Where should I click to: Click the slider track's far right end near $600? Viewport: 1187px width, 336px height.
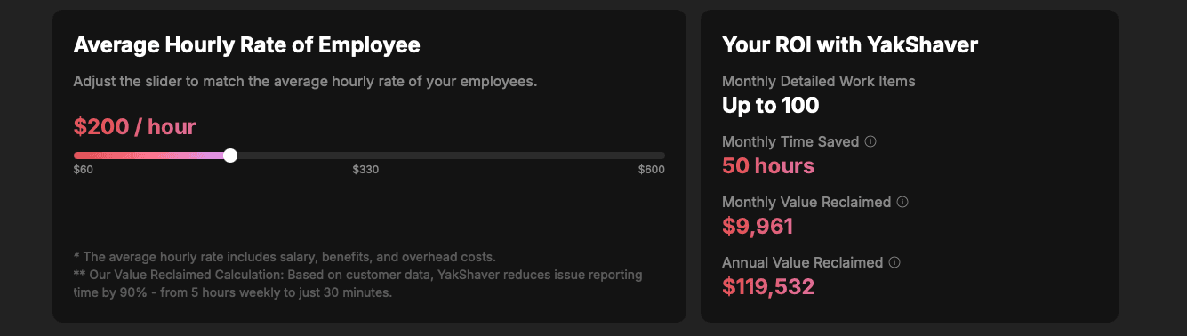(x=662, y=156)
